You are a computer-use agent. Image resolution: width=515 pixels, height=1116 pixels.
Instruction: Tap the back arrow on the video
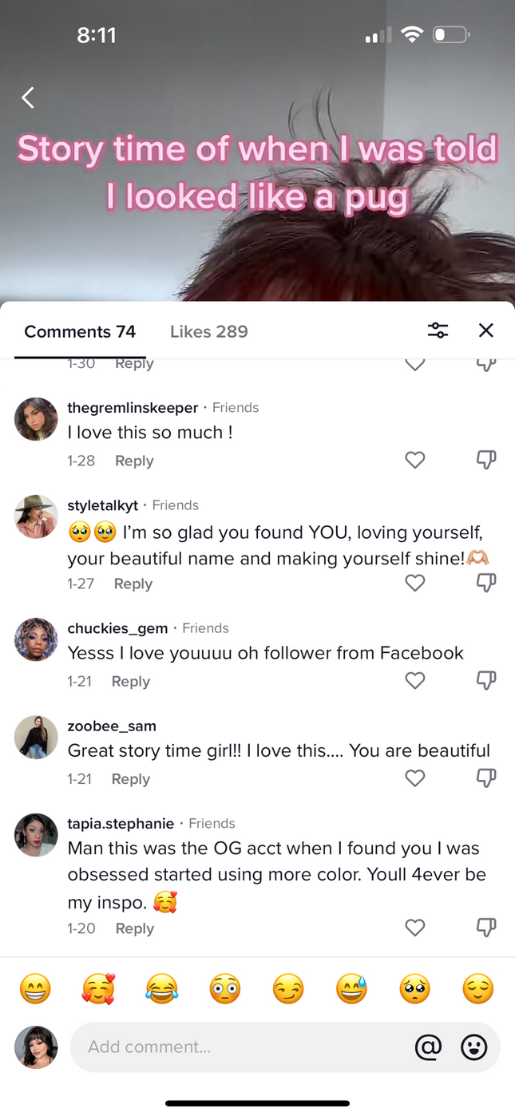[28, 97]
